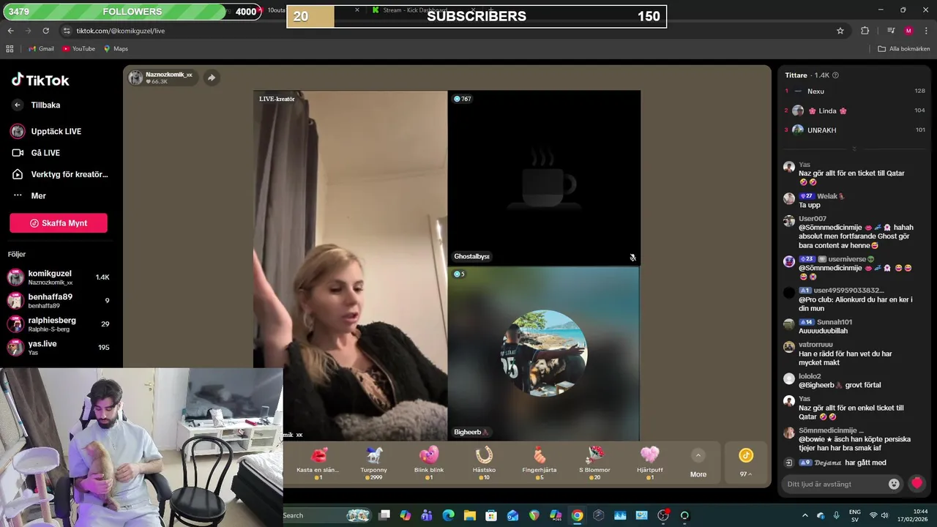Show hidden system tray icons

(805, 515)
